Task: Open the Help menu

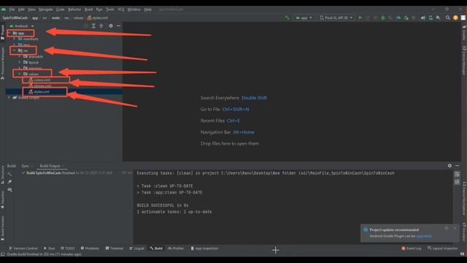Action: coord(147,9)
